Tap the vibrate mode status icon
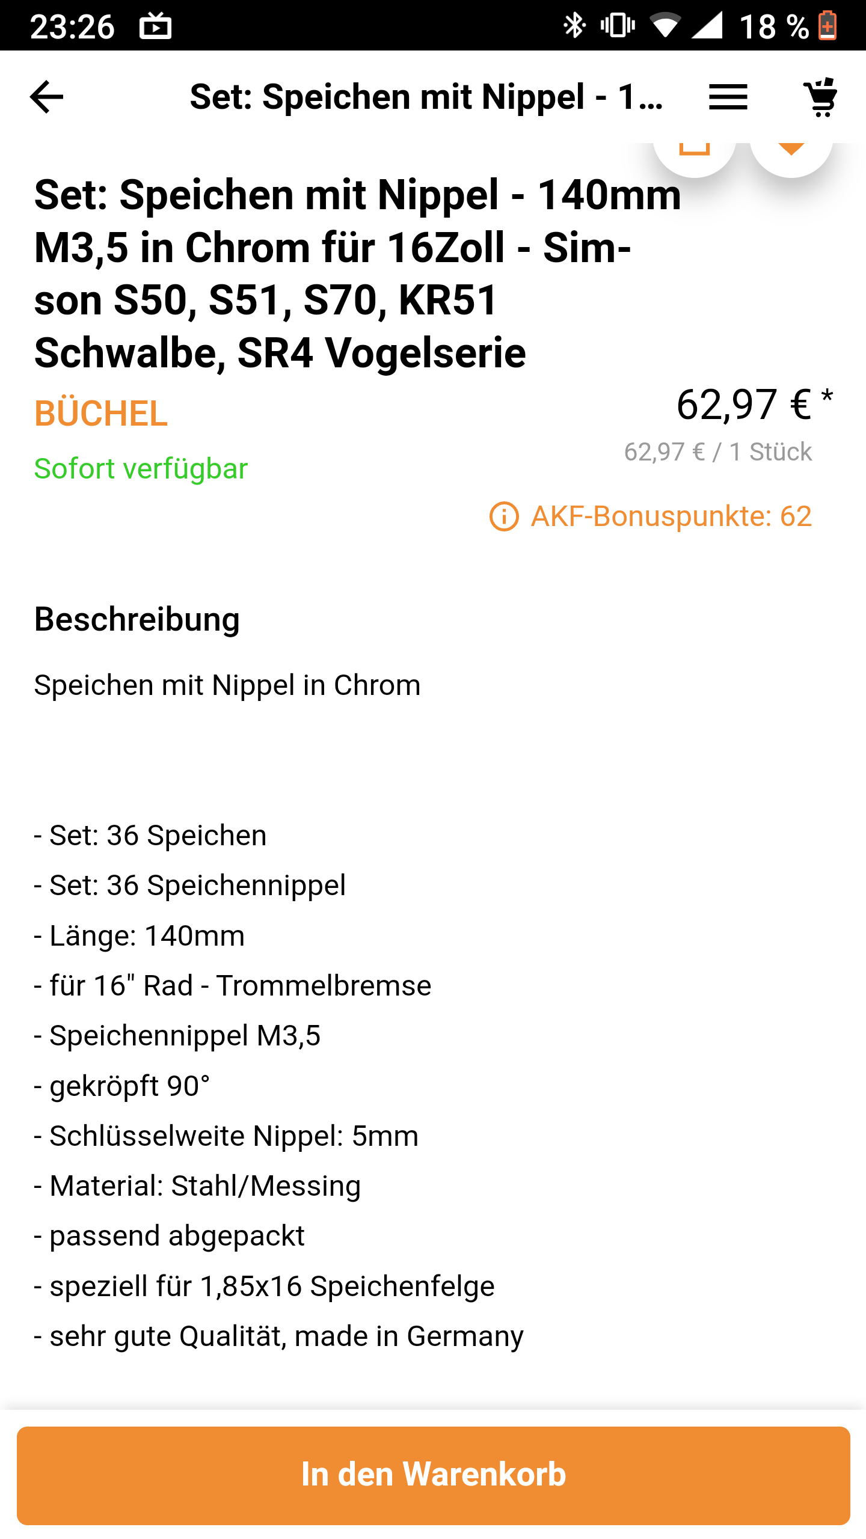This screenshot has height=1539, width=866. pyautogui.click(x=618, y=26)
